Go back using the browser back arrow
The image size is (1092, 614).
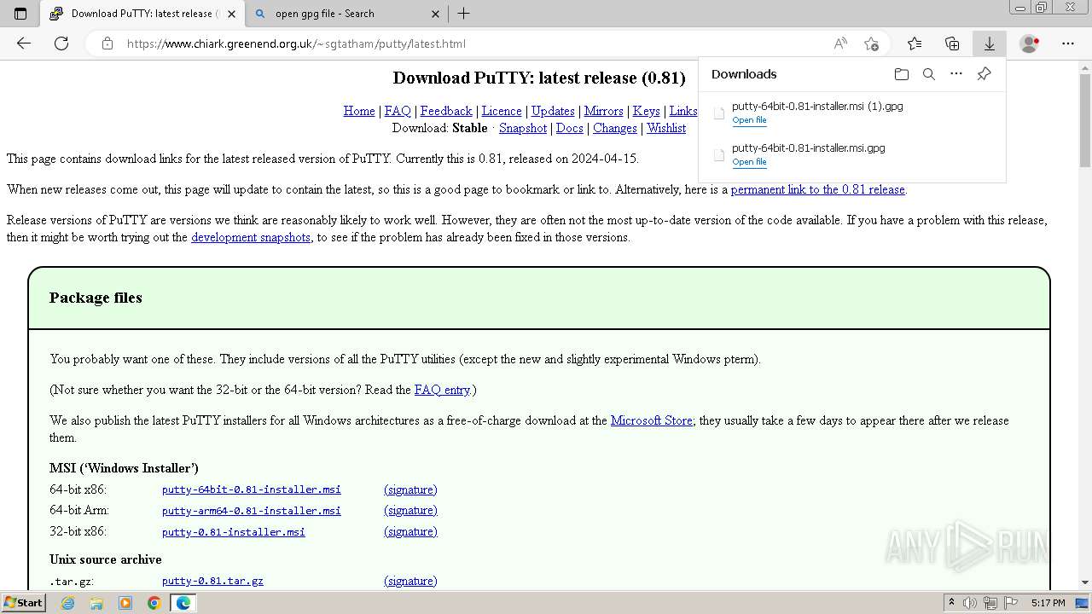pos(24,43)
